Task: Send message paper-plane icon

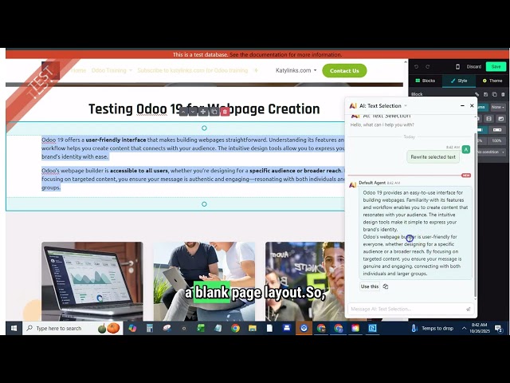Action: [x=469, y=309]
